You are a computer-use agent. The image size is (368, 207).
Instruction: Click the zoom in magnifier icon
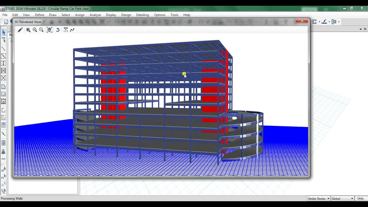(35, 30)
